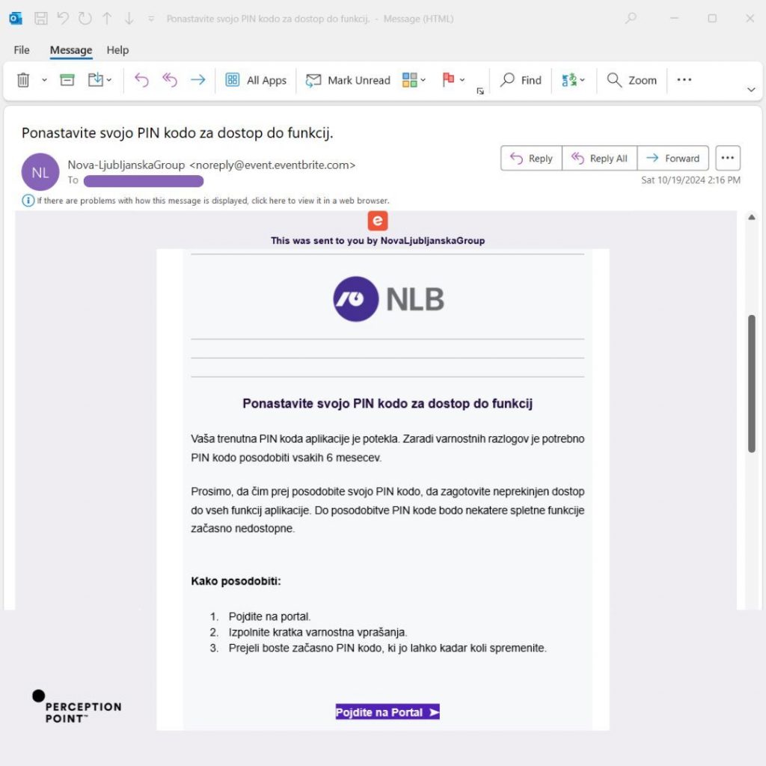
Task: Click paragraph starting 'Vaša trenutna PIN koda'
Action: click(x=387, y=448)
